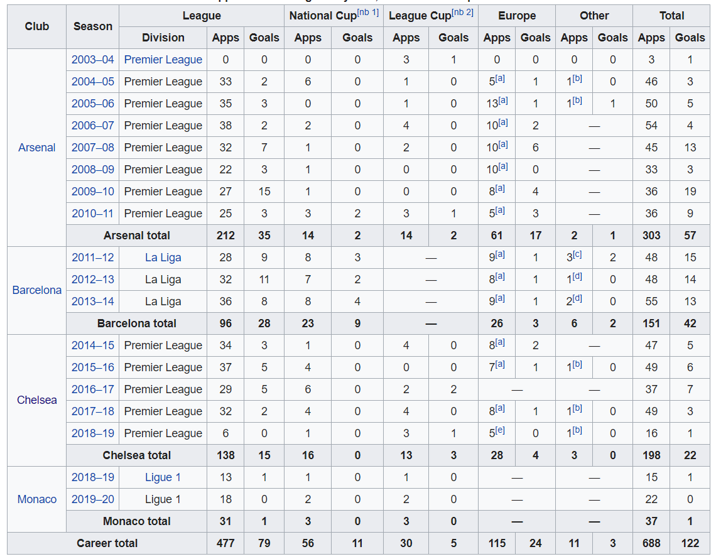This screenshot has width=716, height=559.
Task: Select the 'Career total' row label
Action: point(107,543)
